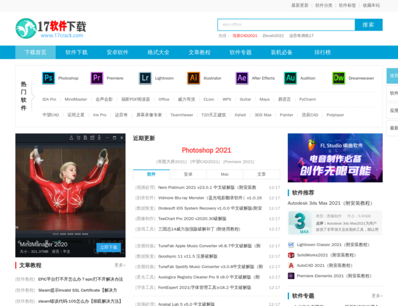Viewport: 398px width, 306px height.
Task: Open the Lightroom Lr icon
Action: coord(145,78)
